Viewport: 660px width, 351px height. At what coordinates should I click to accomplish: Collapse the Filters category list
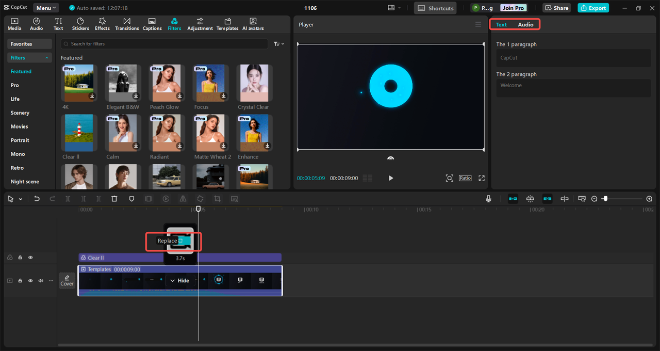pos(47,58)
